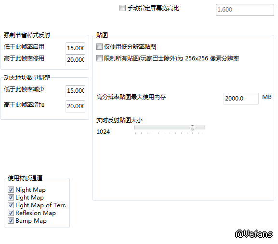Uncheck the Night Map checkbox
This screenshot has width=278, height=244.
(11, 189)
